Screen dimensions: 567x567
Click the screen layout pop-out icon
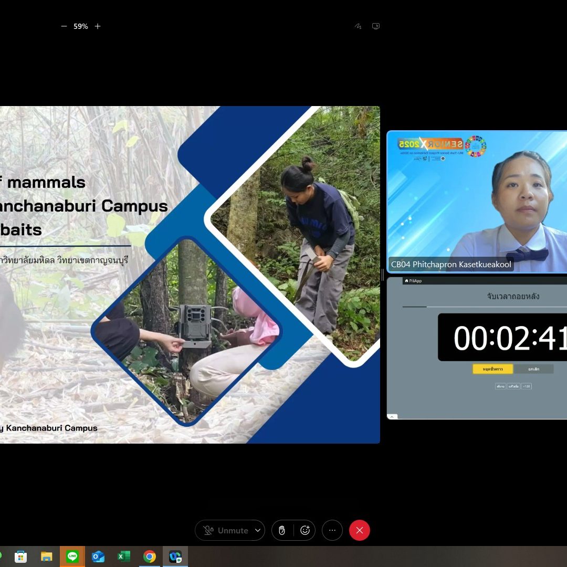click(376, 26)
